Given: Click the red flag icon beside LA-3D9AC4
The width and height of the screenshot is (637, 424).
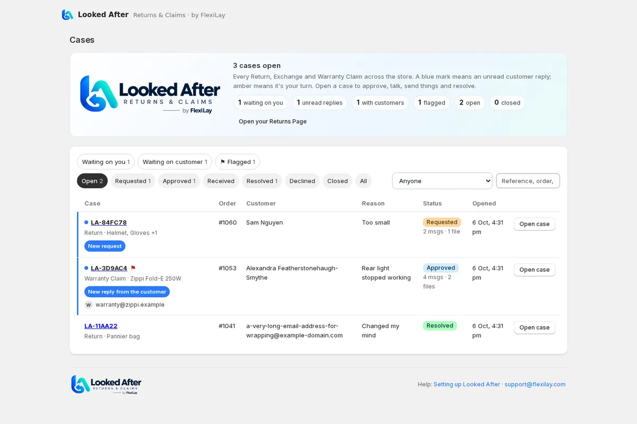Looking at the screenshot, I should pyautogui.click(x=133, y=268).
